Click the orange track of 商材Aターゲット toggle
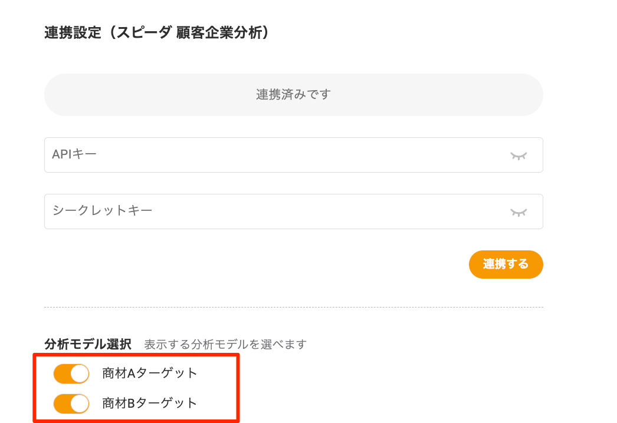 62,374
